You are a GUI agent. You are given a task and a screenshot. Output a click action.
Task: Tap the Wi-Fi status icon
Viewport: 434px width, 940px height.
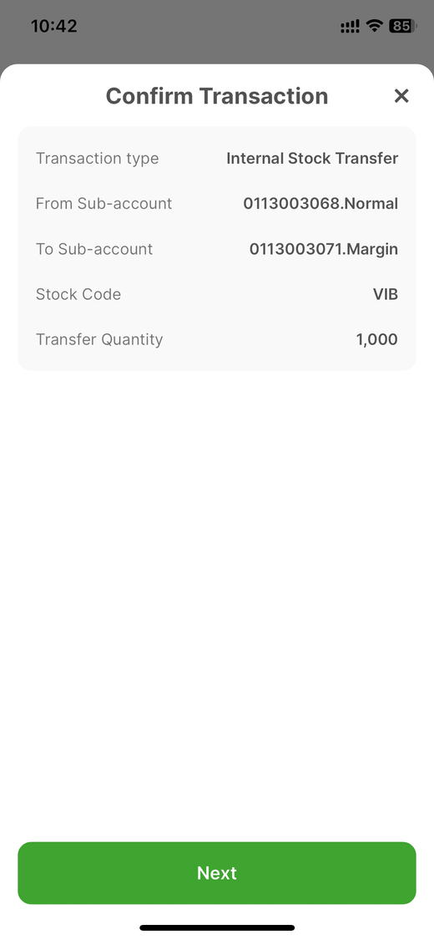coord(375,26)
